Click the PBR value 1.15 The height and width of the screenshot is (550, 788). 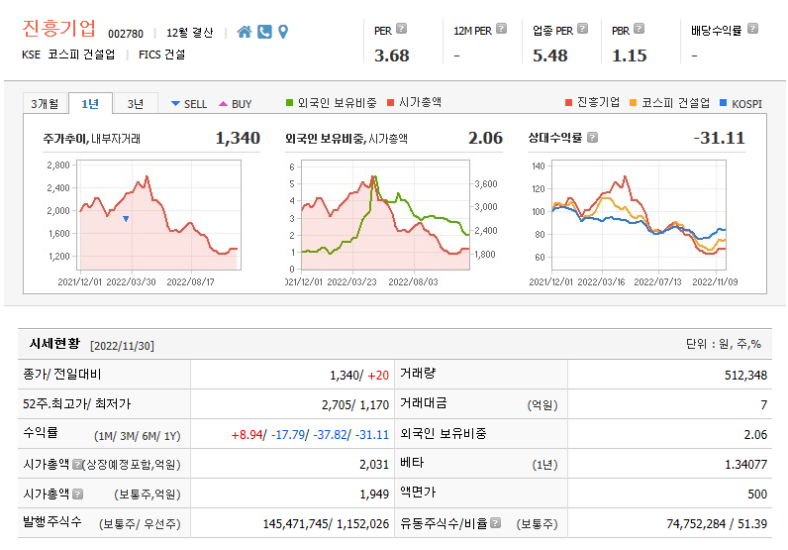[630, 55]
